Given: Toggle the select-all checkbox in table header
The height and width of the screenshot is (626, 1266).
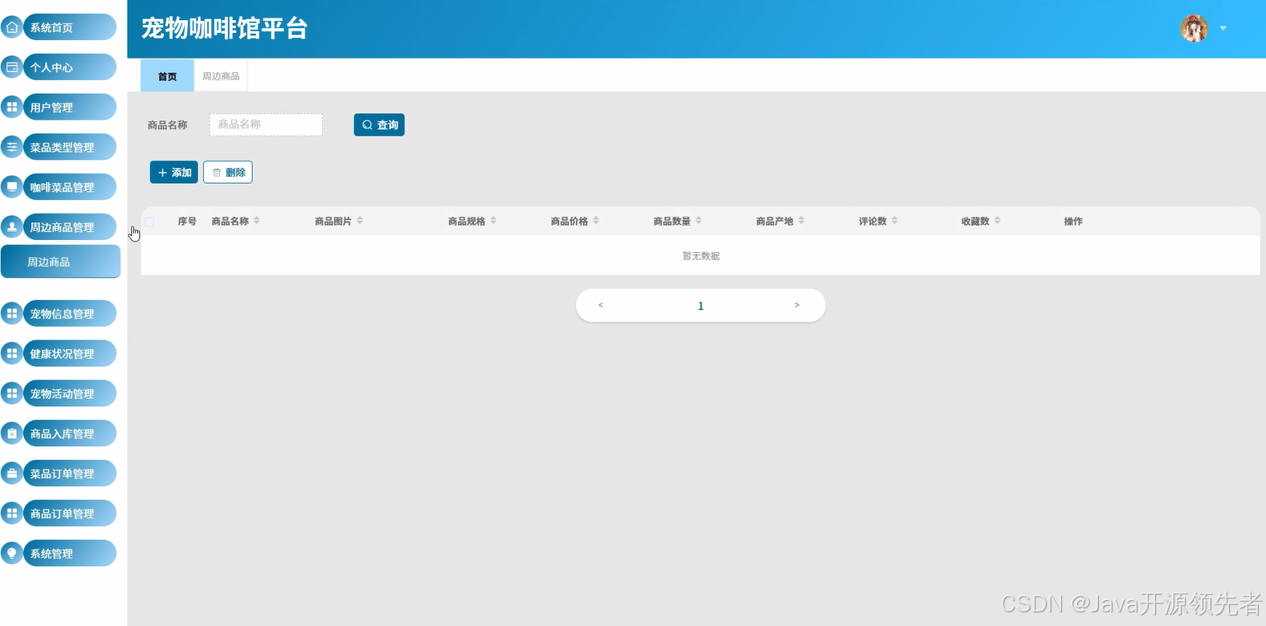Looking at the screenshot, I should 149,222.
